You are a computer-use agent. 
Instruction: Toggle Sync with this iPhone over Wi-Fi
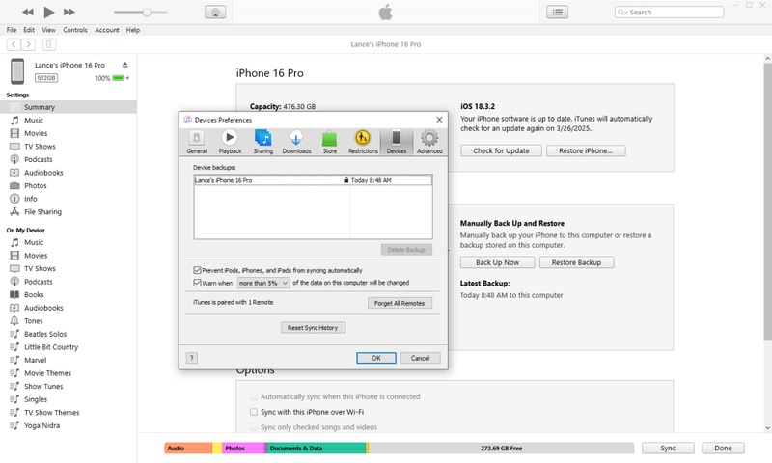[254, 412]
